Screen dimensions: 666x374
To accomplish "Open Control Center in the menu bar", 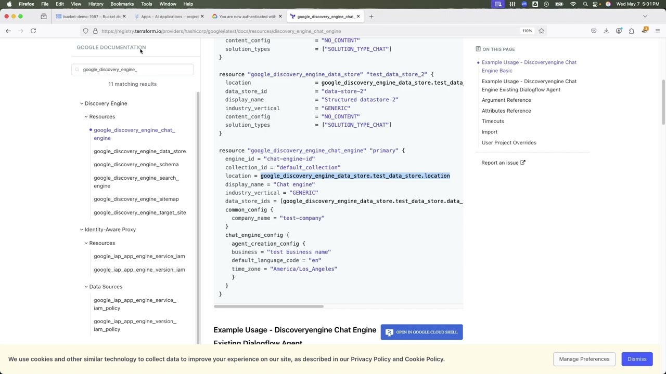I will click(x=596, y=4).
